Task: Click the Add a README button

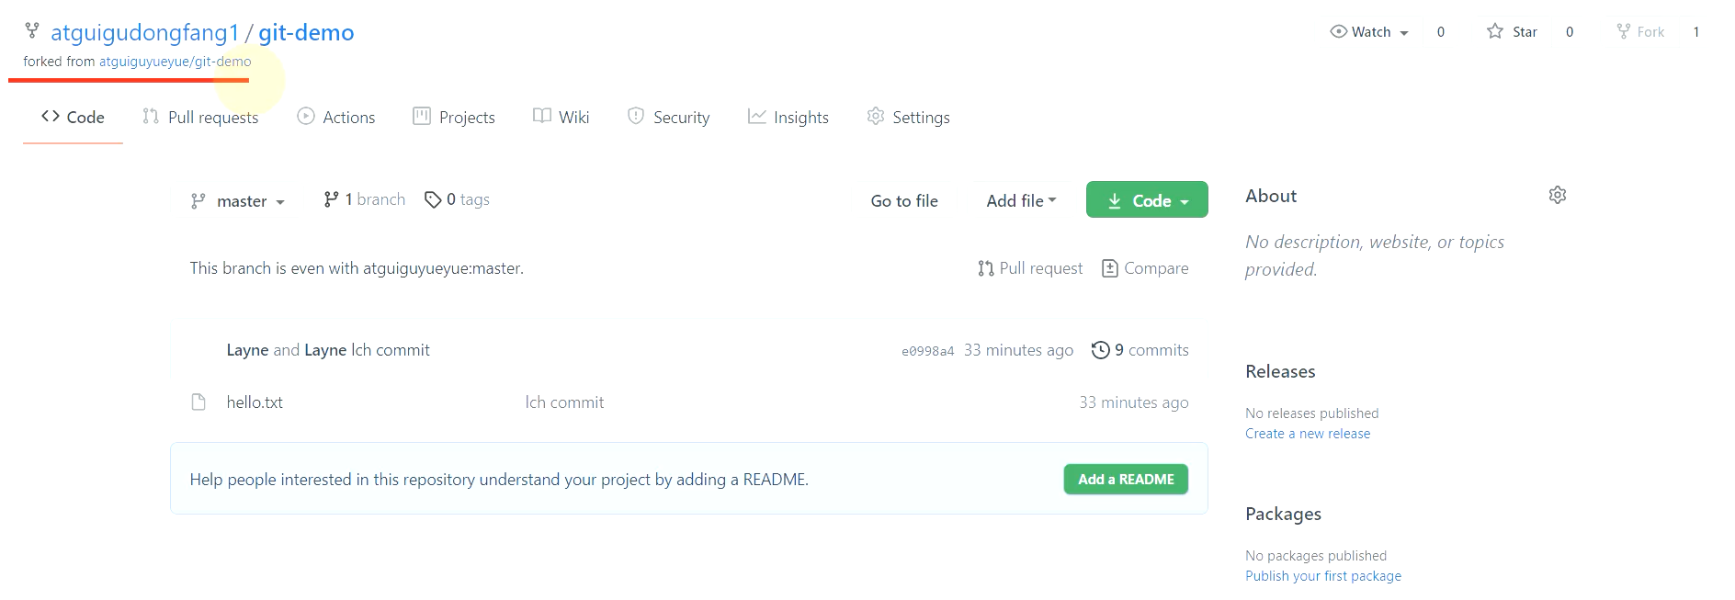Action: [x=1126, y=479]
